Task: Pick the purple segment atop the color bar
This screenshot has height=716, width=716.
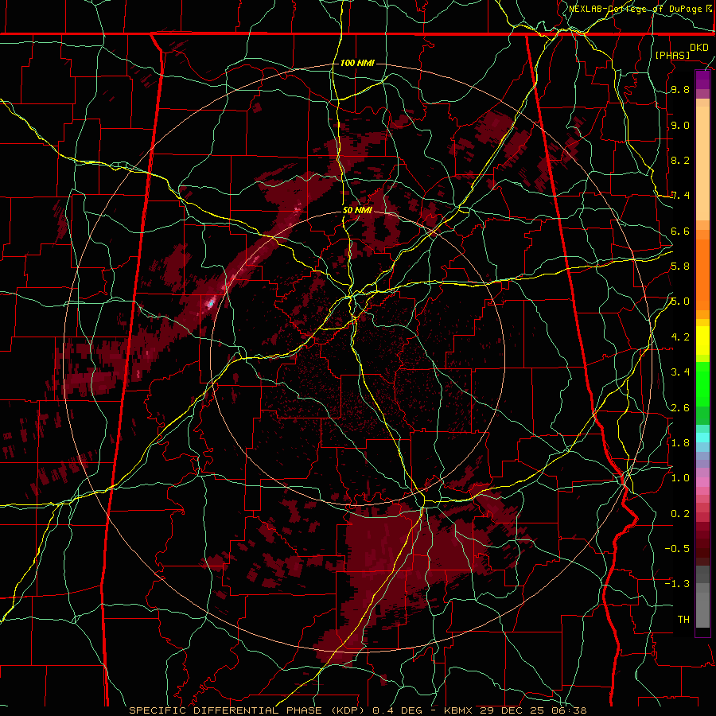Action: [702, 80]
